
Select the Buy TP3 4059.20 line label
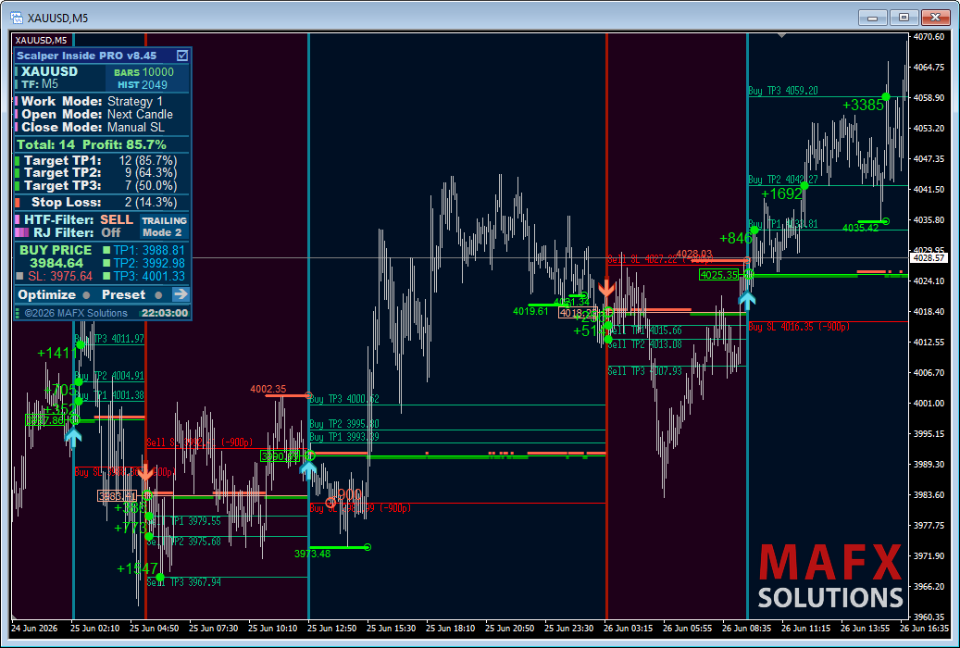click(782, 91)
